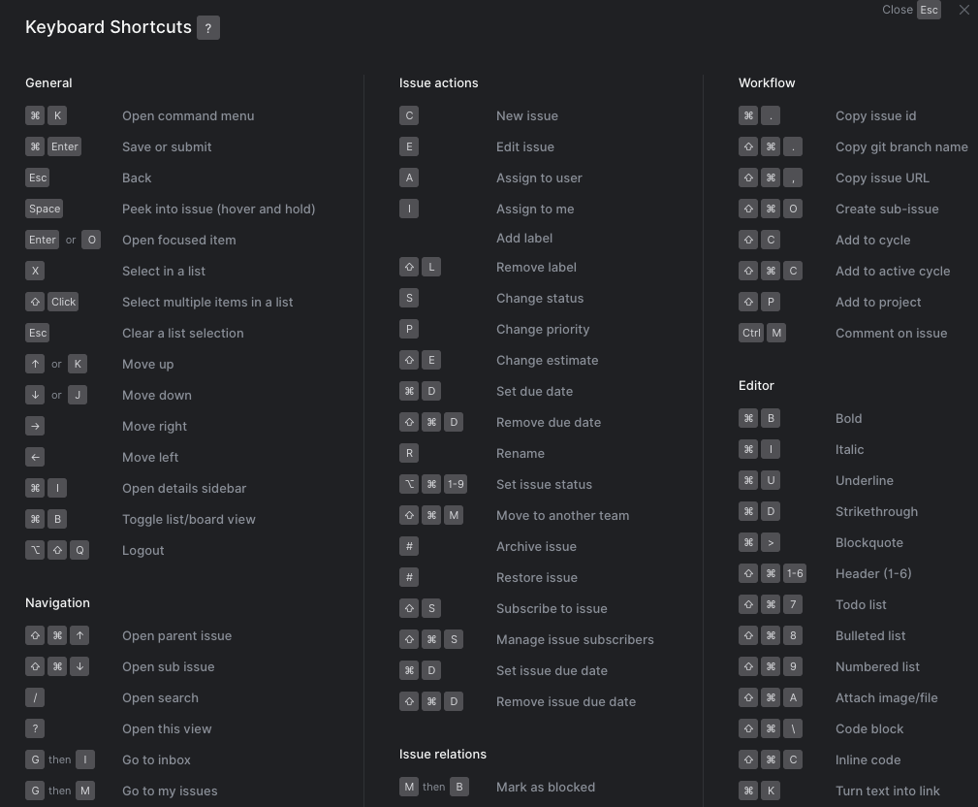Click the left arrow key icon for Move left
978x807 pixels.
(35, 457)
